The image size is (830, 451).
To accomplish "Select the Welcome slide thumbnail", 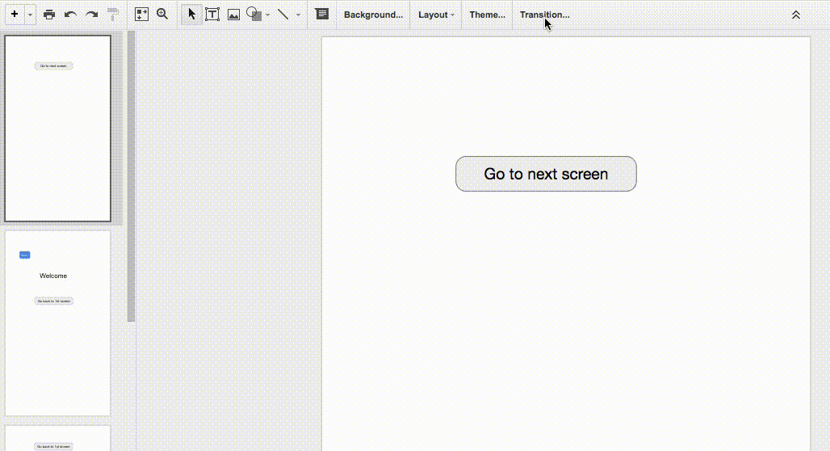I will coord(57,323).
